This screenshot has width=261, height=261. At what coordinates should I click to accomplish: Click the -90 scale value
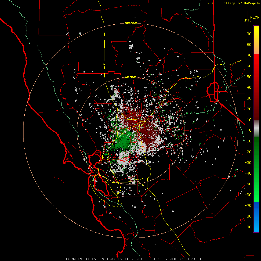click(x=248, y=227)
